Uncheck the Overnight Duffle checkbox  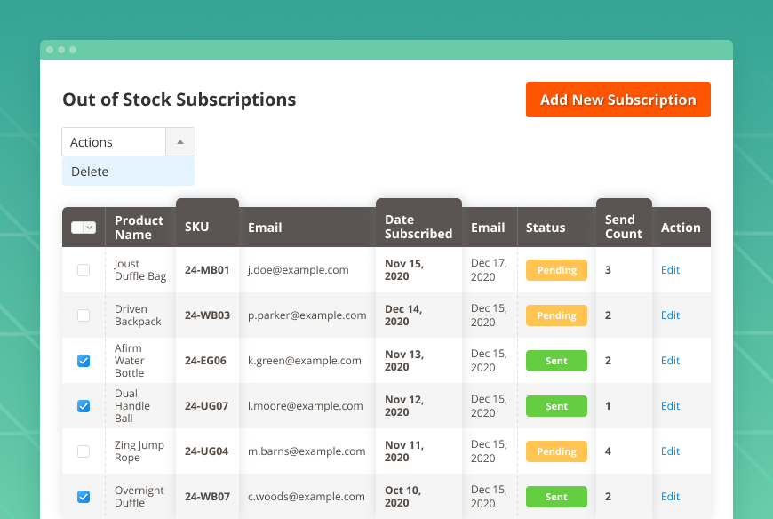(x=83, y=496)
